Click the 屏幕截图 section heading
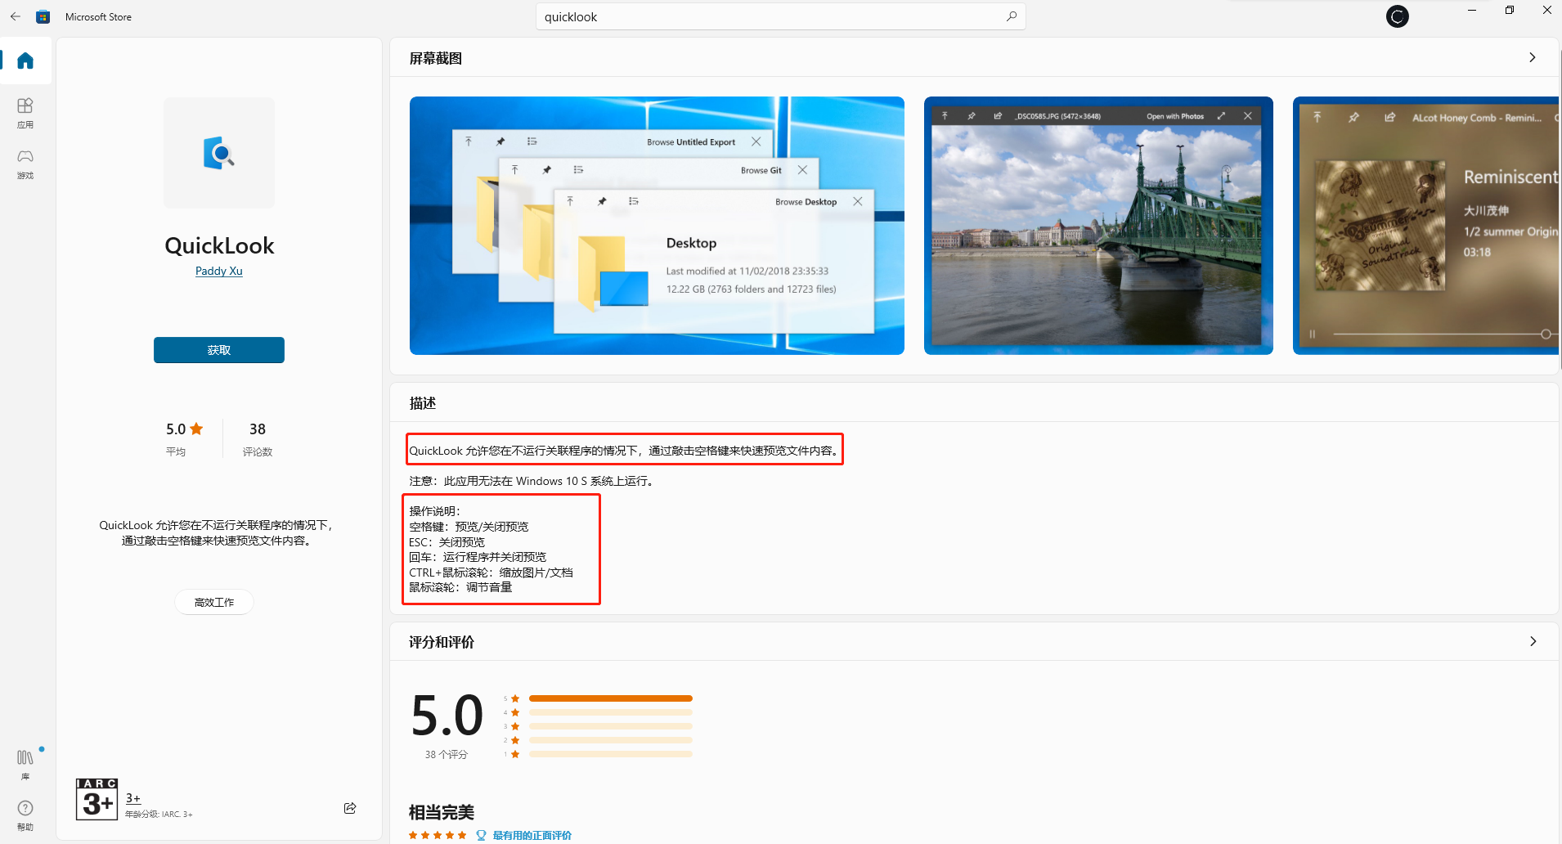 pyautogui.click(x=436, y=58)
